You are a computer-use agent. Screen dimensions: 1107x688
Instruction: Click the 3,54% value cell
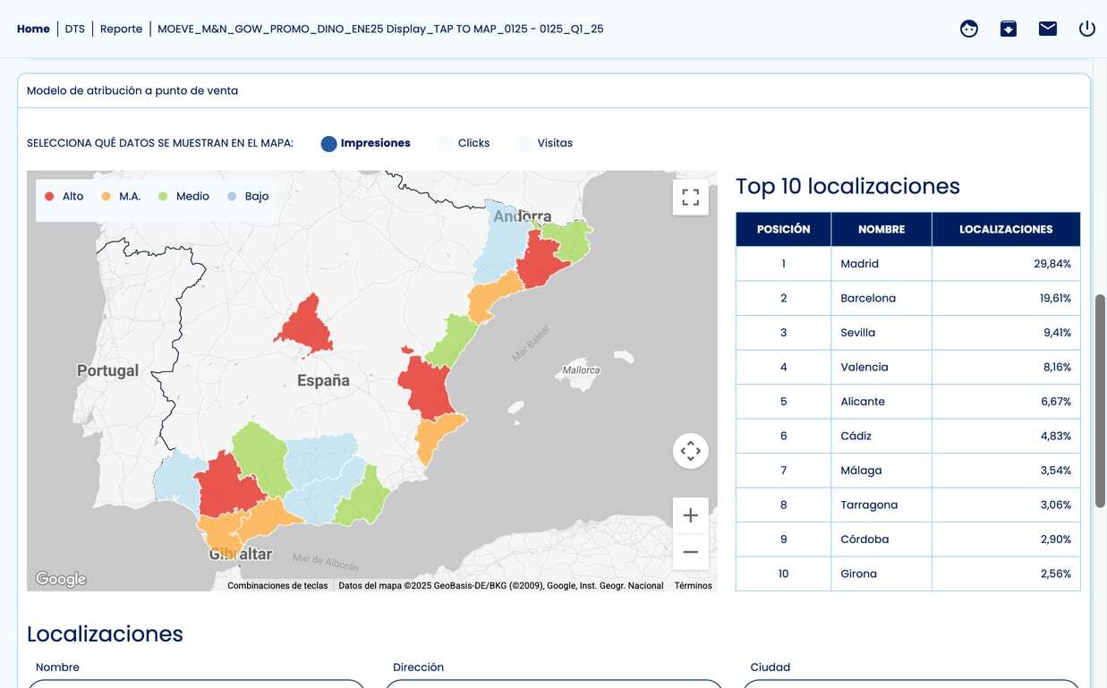[x=1006, y=471]
